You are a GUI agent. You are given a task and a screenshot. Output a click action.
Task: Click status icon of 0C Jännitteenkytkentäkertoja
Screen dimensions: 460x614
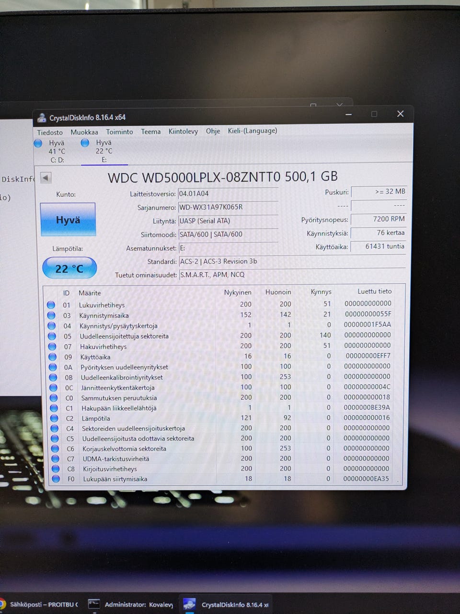tap(54, 387)
